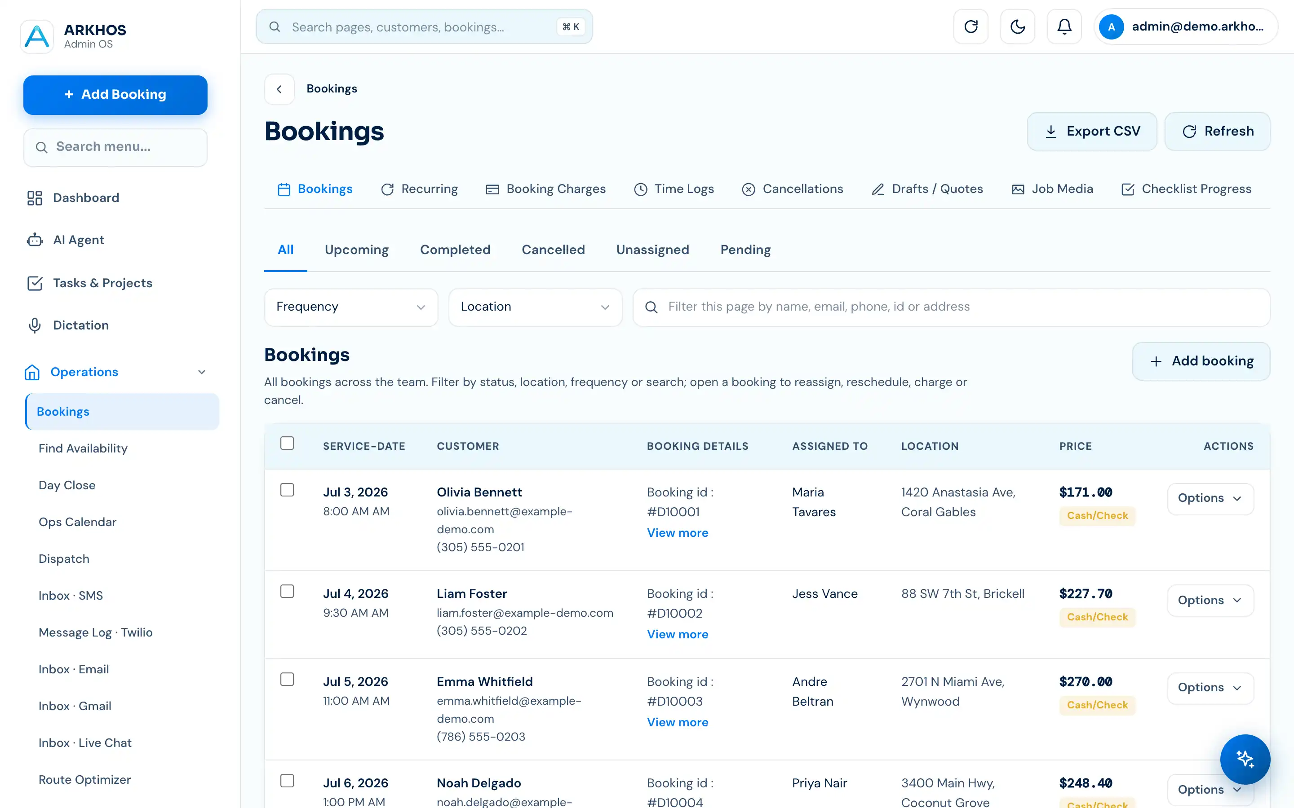Click the Export CSV download icon
1294x808 pixels.
click(x=1051, y=132)
